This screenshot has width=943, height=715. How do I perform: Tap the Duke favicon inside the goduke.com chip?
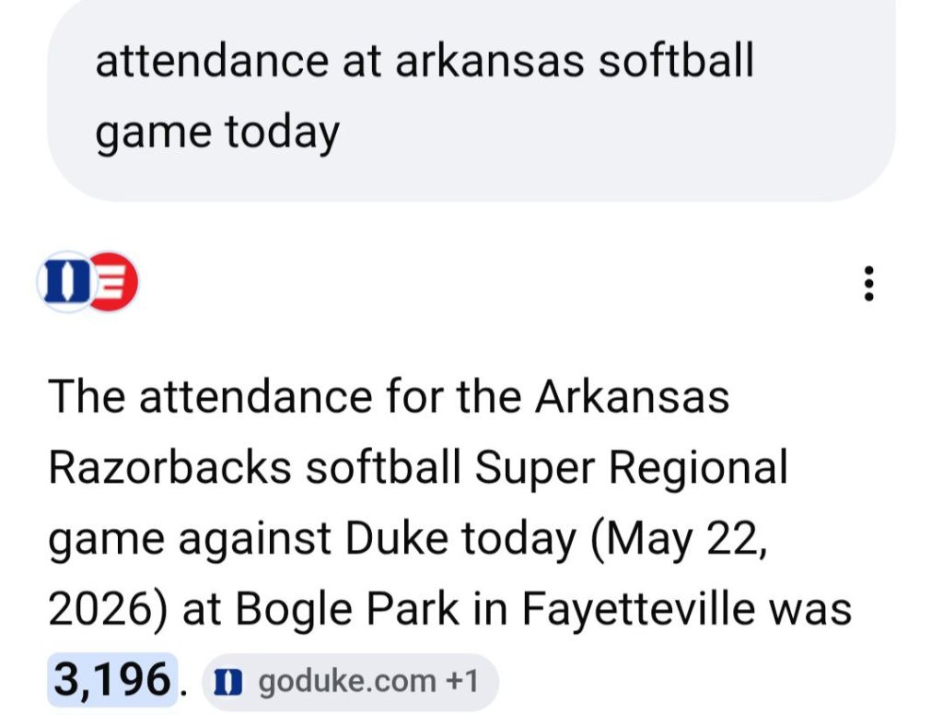coord(228,682)
